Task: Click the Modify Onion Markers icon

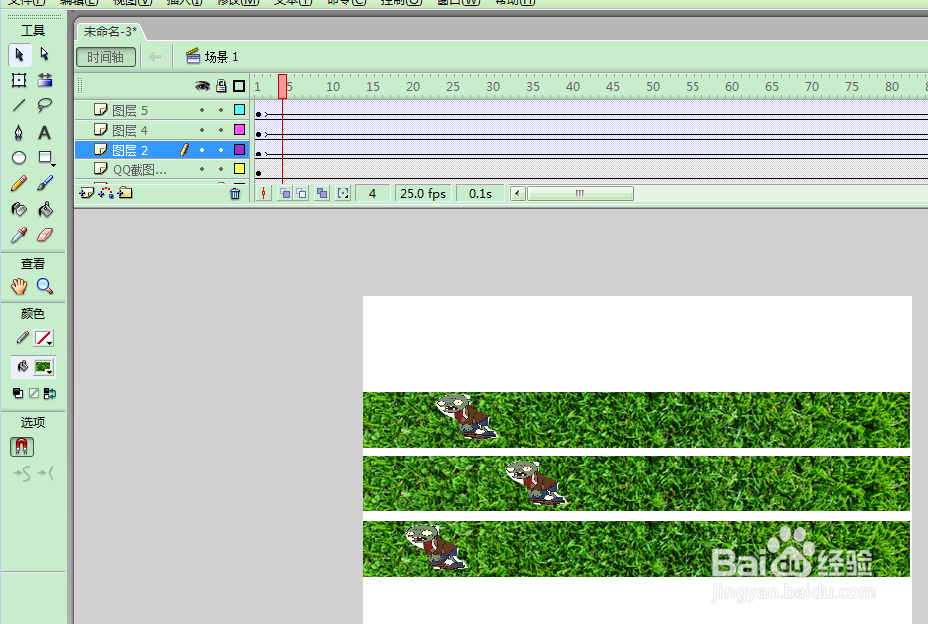Action: click(x=343, y=194)
